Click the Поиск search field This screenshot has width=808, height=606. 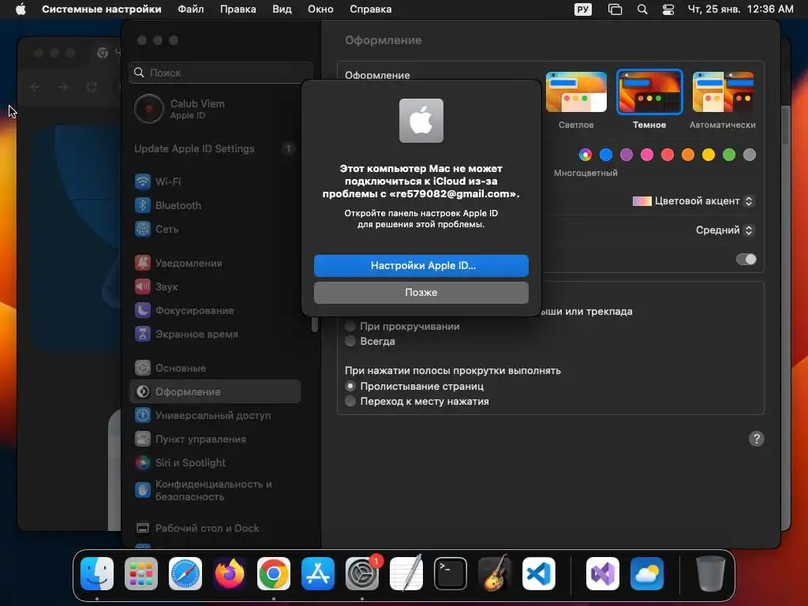221,73
